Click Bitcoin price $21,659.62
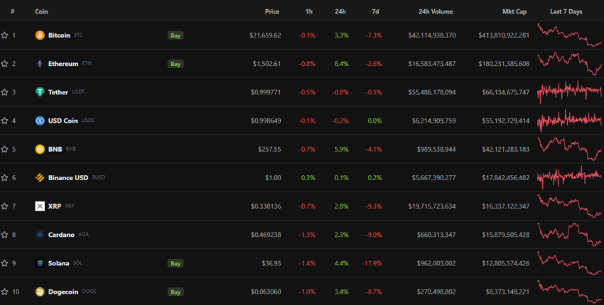The width and height of the screenshot is (604, 305). (265, 35)
